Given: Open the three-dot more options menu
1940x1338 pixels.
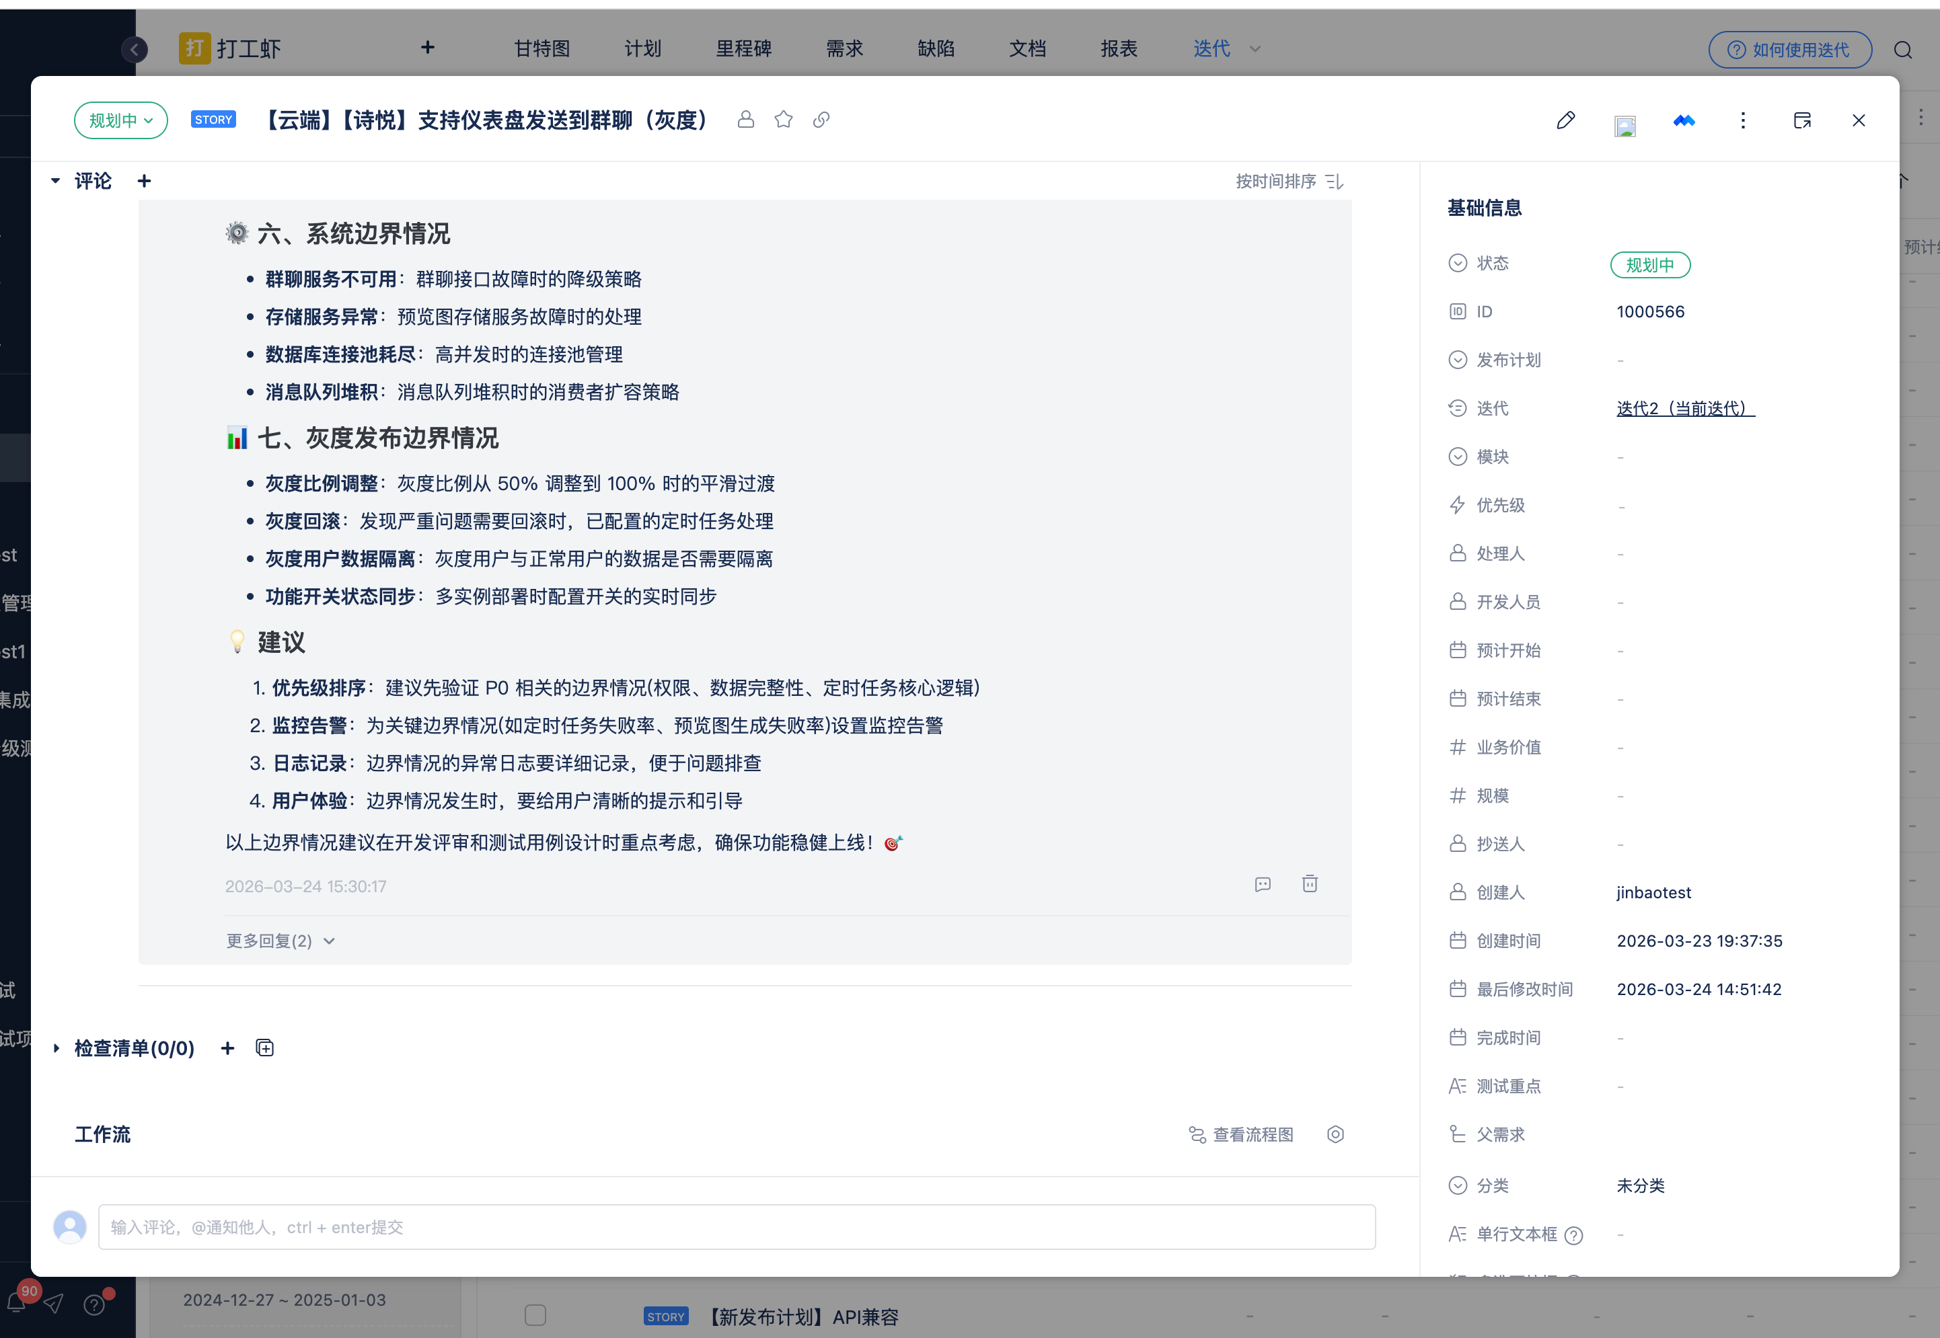Looking at the screenshot, I should point(1743,121).
